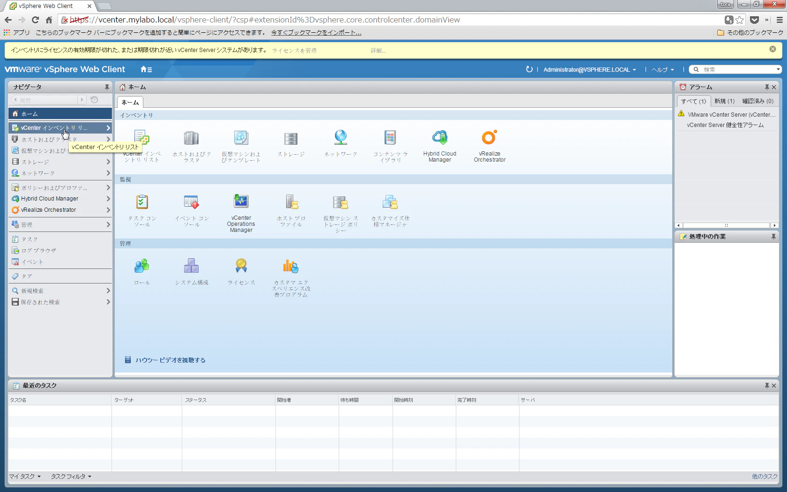Open the Task Console icon
This screenshot has height=492, width=787.
tap(141, 202)
